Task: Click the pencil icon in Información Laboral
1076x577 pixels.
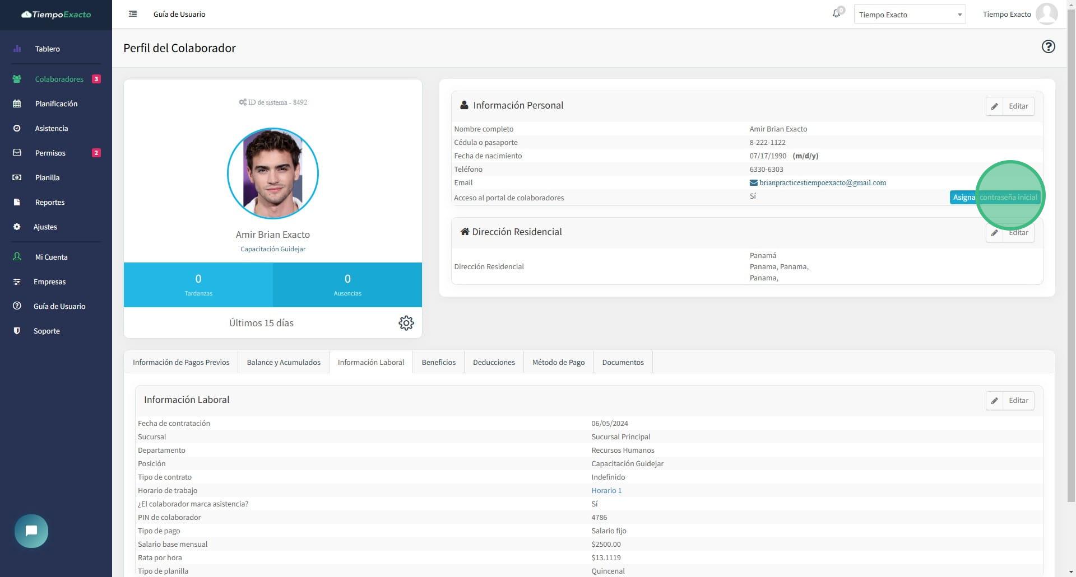Action: (994, 401)
